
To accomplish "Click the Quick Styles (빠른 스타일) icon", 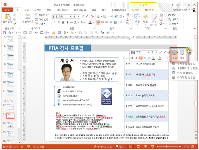I will (154, 17).
